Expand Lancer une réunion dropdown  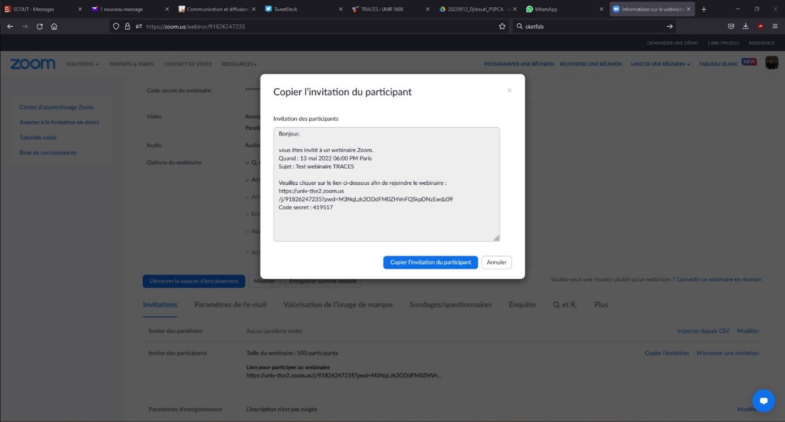click(x=660, y=64)
